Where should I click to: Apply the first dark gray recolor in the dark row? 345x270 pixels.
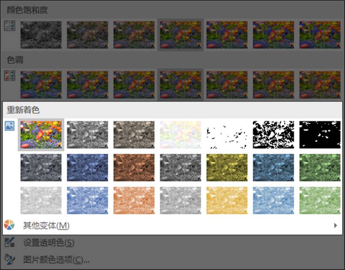click(x=41, y=168)
